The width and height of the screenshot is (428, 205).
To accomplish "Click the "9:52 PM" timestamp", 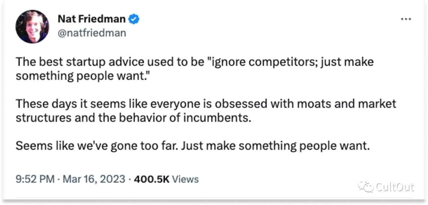I will 35,179.
